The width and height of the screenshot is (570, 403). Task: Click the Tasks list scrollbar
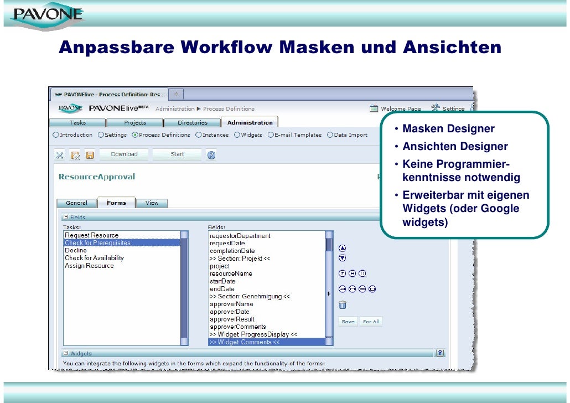pos(184,288)
